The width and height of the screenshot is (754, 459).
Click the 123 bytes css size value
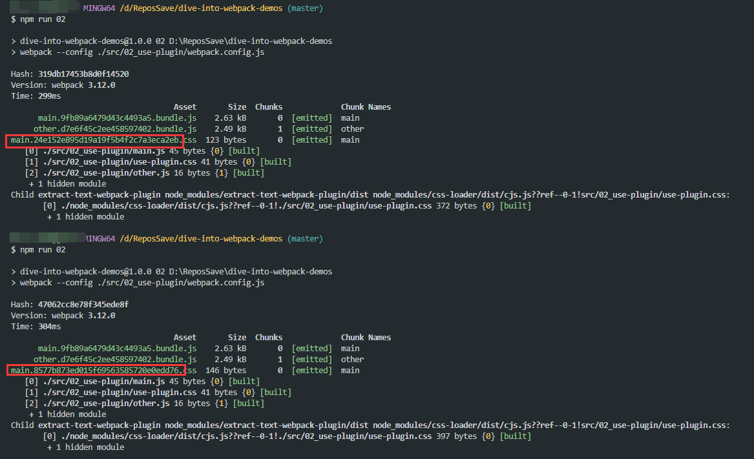pyautogui.click(x=225, y=140)
